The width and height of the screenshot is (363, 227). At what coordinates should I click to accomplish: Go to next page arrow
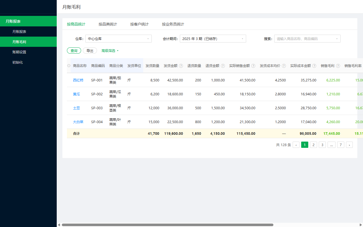coord(349,145)
